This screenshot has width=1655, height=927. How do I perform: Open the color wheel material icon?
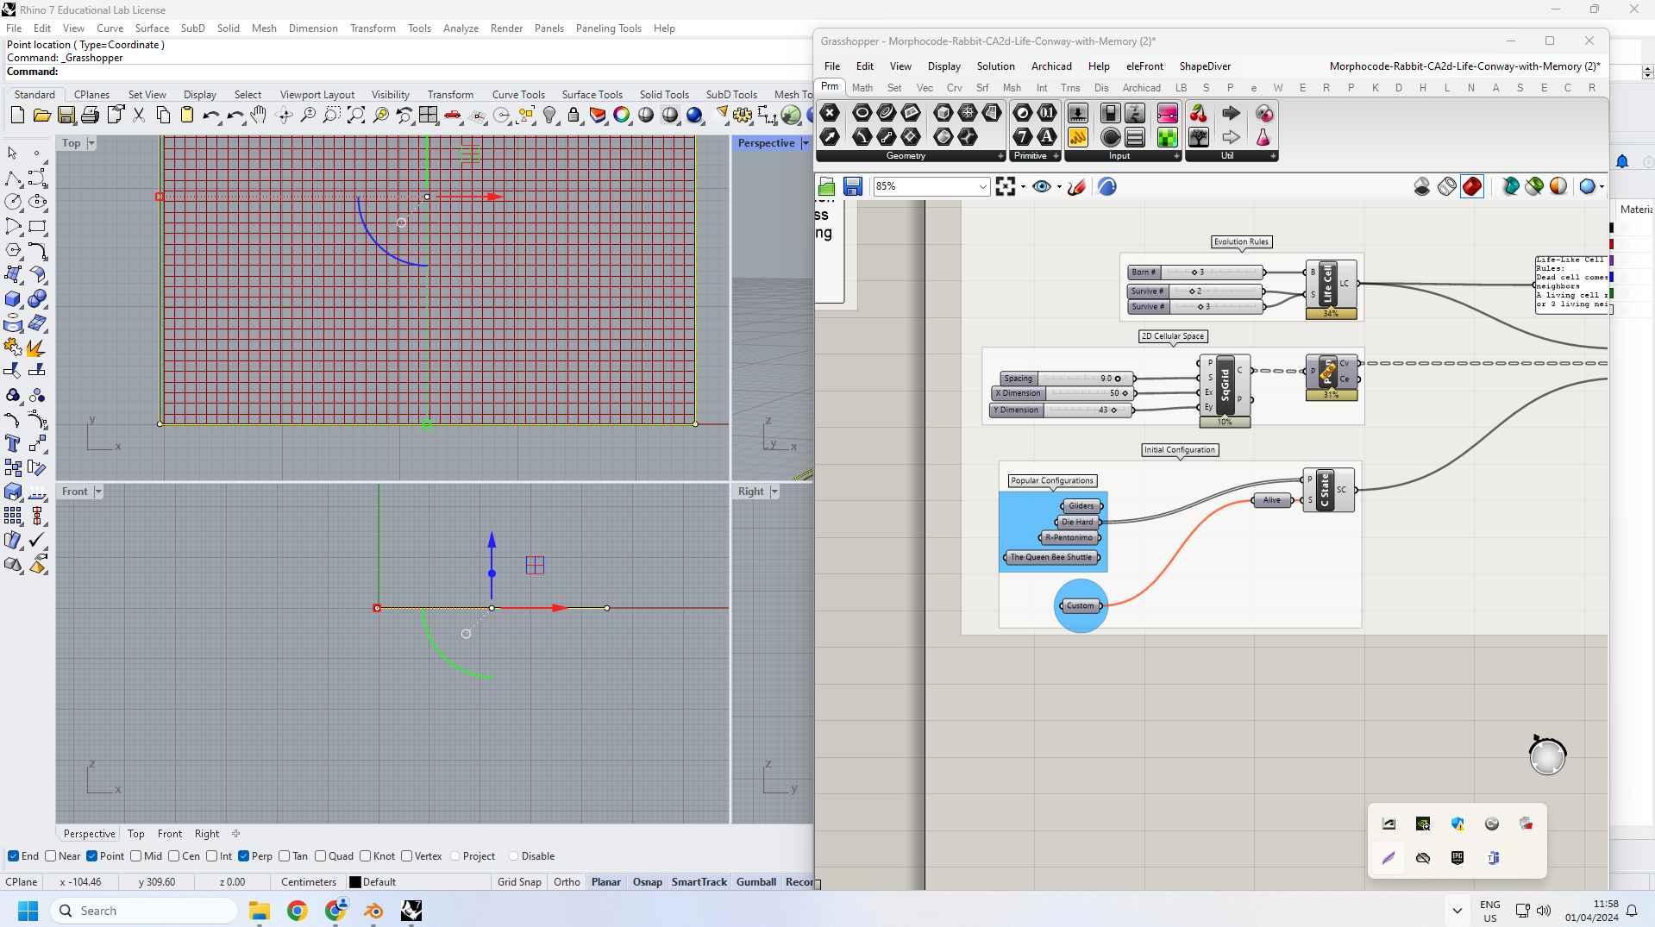(x=622, y=115)
